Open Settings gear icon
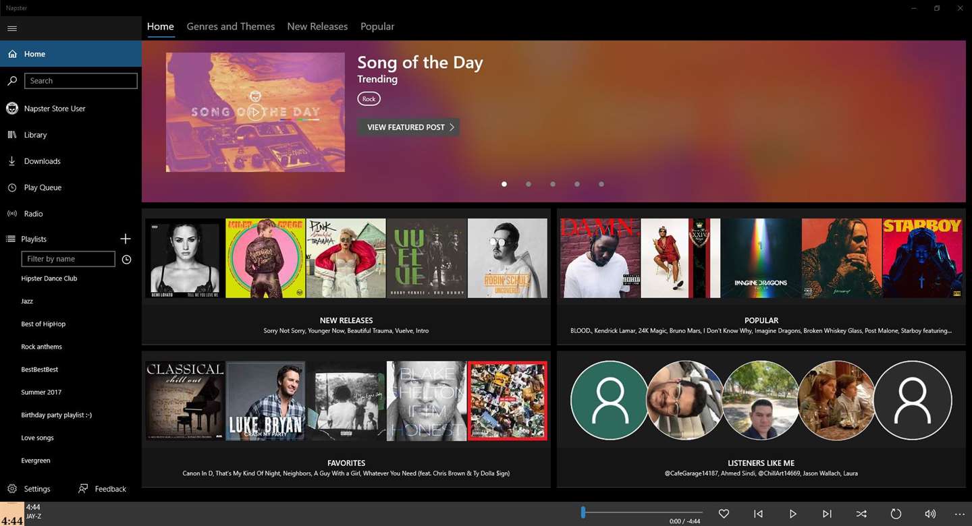The width and height of the screenshot is (972, 526). pyautogui.click(x=12, y=489)
